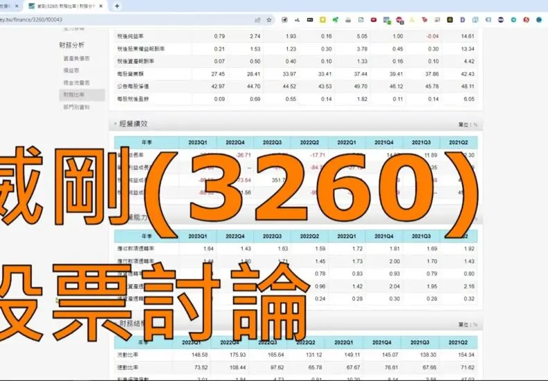Click the 每股稅後盈餘 row label
Viewport: 548px width, 381px height.
point(132,99)
